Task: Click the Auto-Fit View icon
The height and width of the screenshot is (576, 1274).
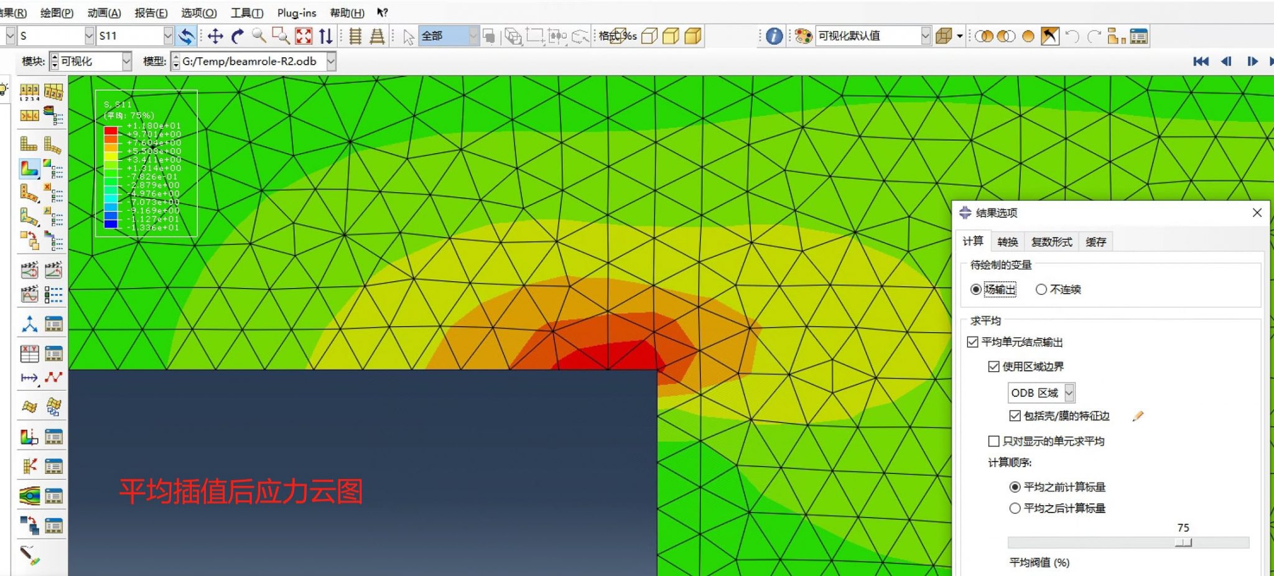Action: point(302,35)
